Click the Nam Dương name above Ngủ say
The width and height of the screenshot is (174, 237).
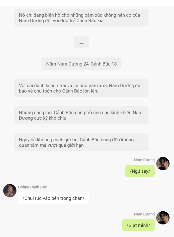click(x=144, y=160)
